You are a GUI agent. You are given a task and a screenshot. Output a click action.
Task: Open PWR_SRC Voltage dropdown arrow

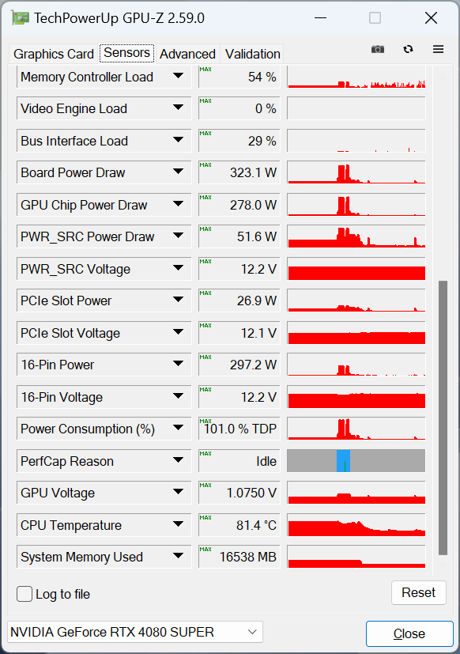[x=178, y=268]
